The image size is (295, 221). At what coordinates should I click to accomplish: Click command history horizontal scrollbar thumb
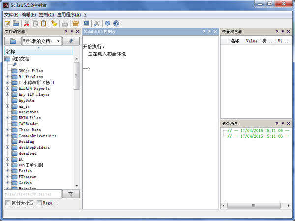(x=254, y=206)
